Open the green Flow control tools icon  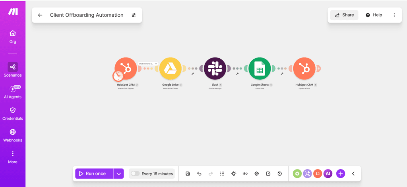[x=297, y=174]
